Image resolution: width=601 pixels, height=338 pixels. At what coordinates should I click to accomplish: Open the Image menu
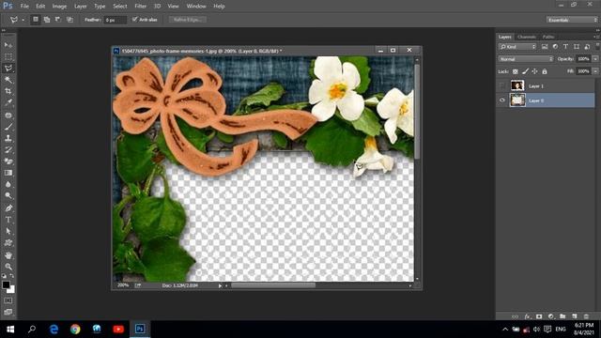coord(59,7)
